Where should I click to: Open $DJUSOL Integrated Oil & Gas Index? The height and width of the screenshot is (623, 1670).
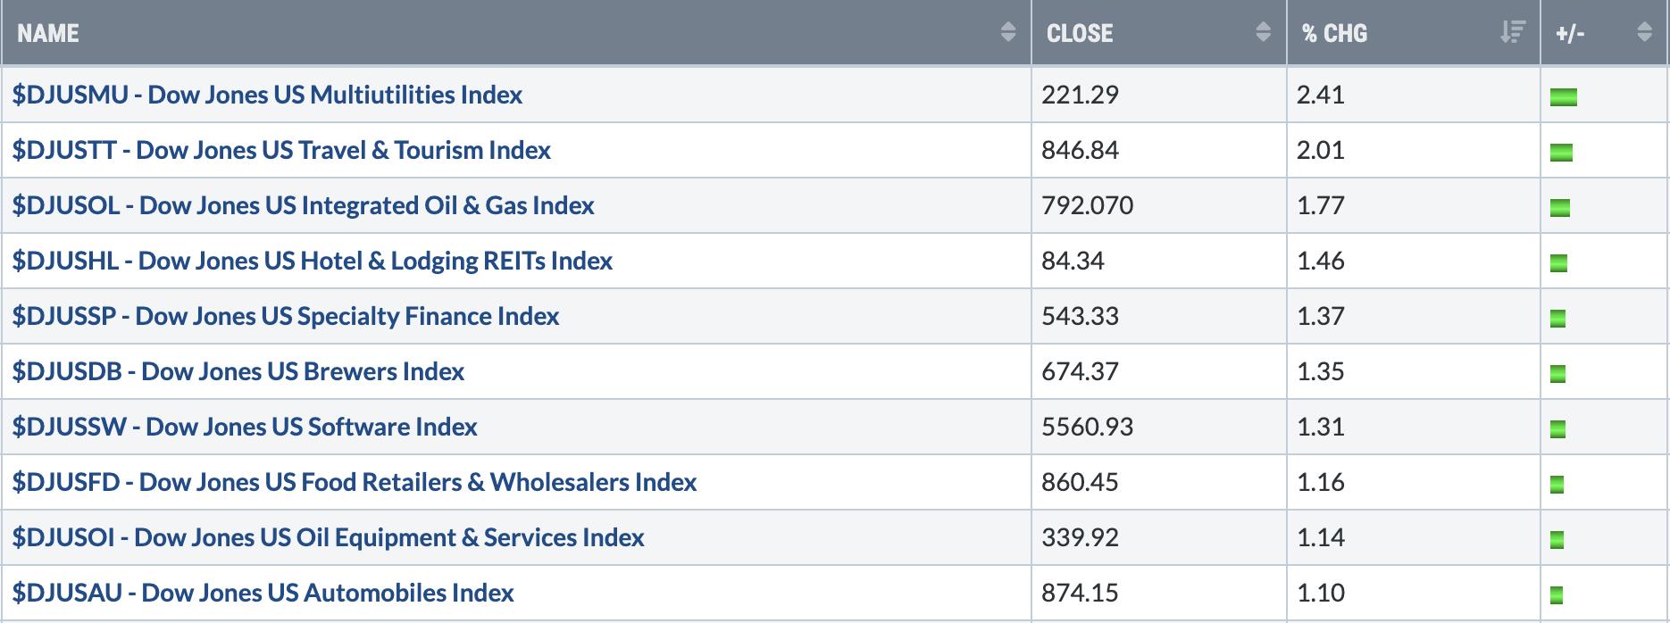303,205
